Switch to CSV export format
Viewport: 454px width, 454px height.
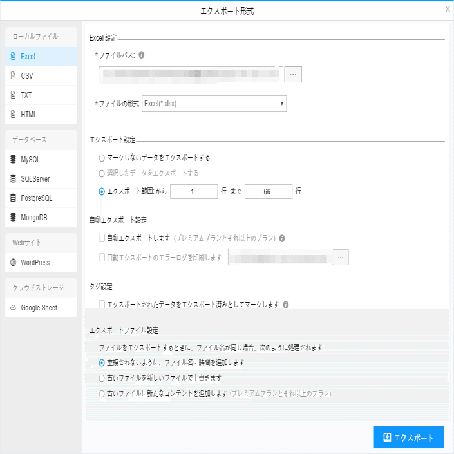click(x=41, y=76)
